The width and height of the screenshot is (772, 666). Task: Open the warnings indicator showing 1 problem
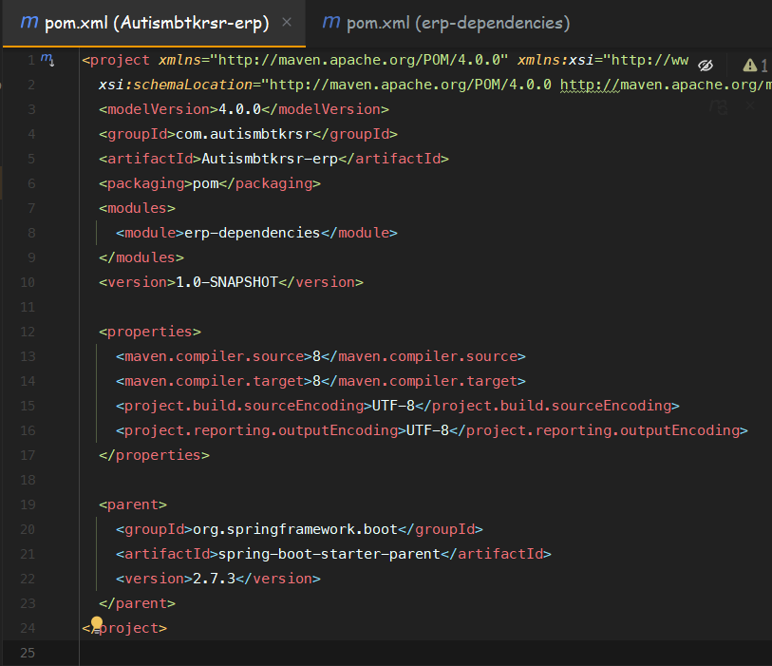[x=755, y=65]
